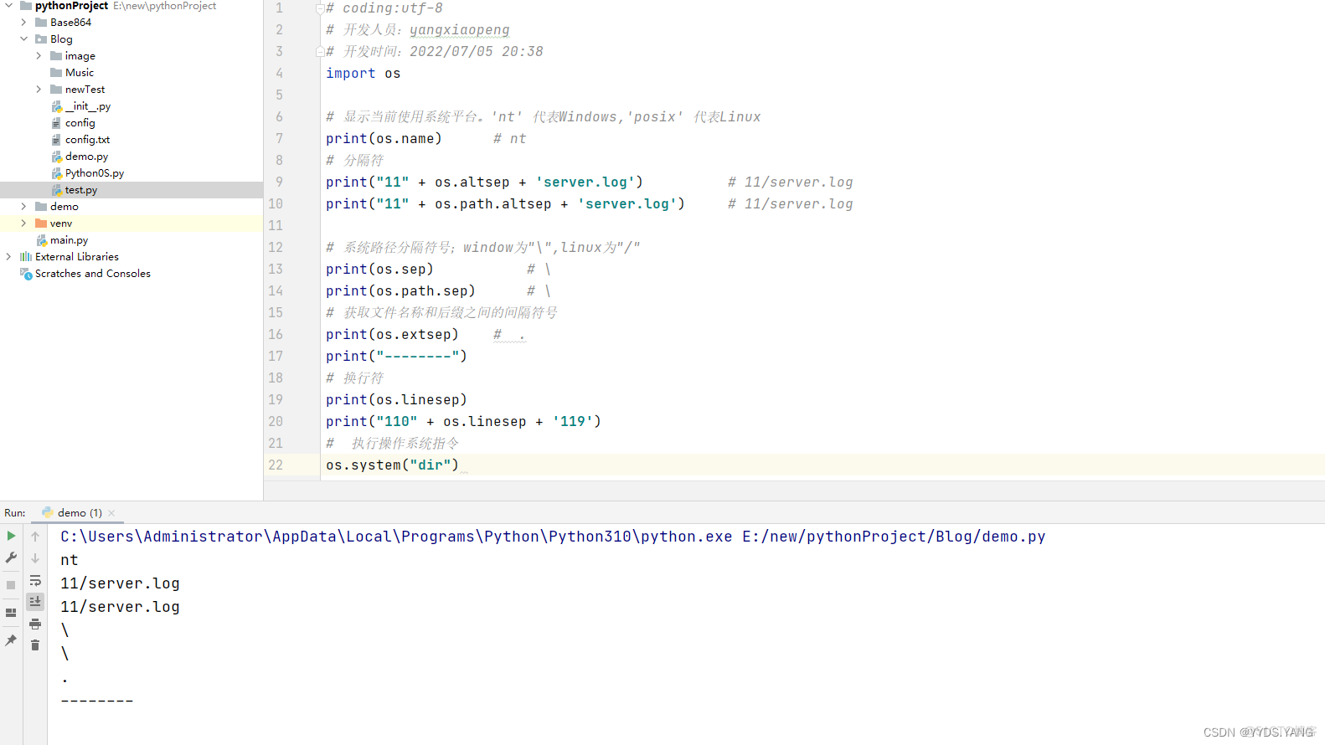Click the orange venv folder icon
This screenshot has width=1325, height=745.
click(x=41, y=223)
